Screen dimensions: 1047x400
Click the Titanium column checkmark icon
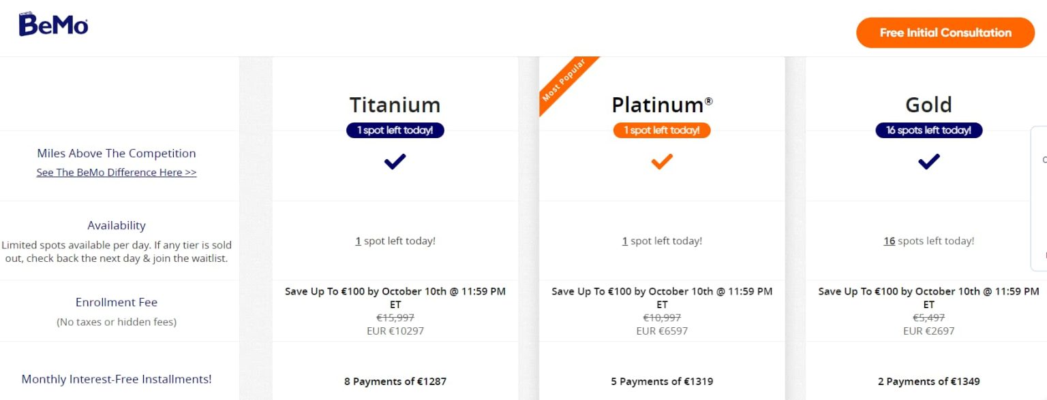pos(395,162)
